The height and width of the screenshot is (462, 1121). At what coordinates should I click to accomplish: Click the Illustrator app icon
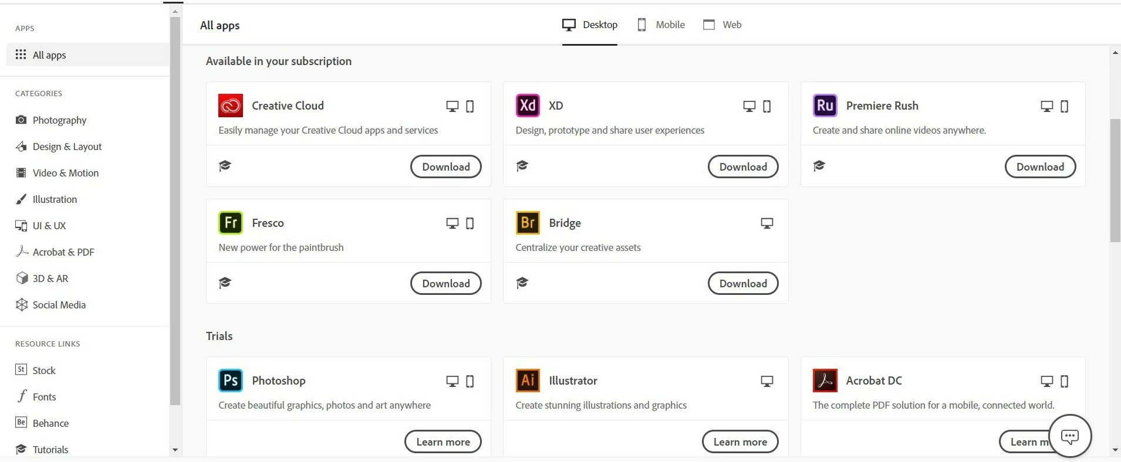click(x=528, y=381)
